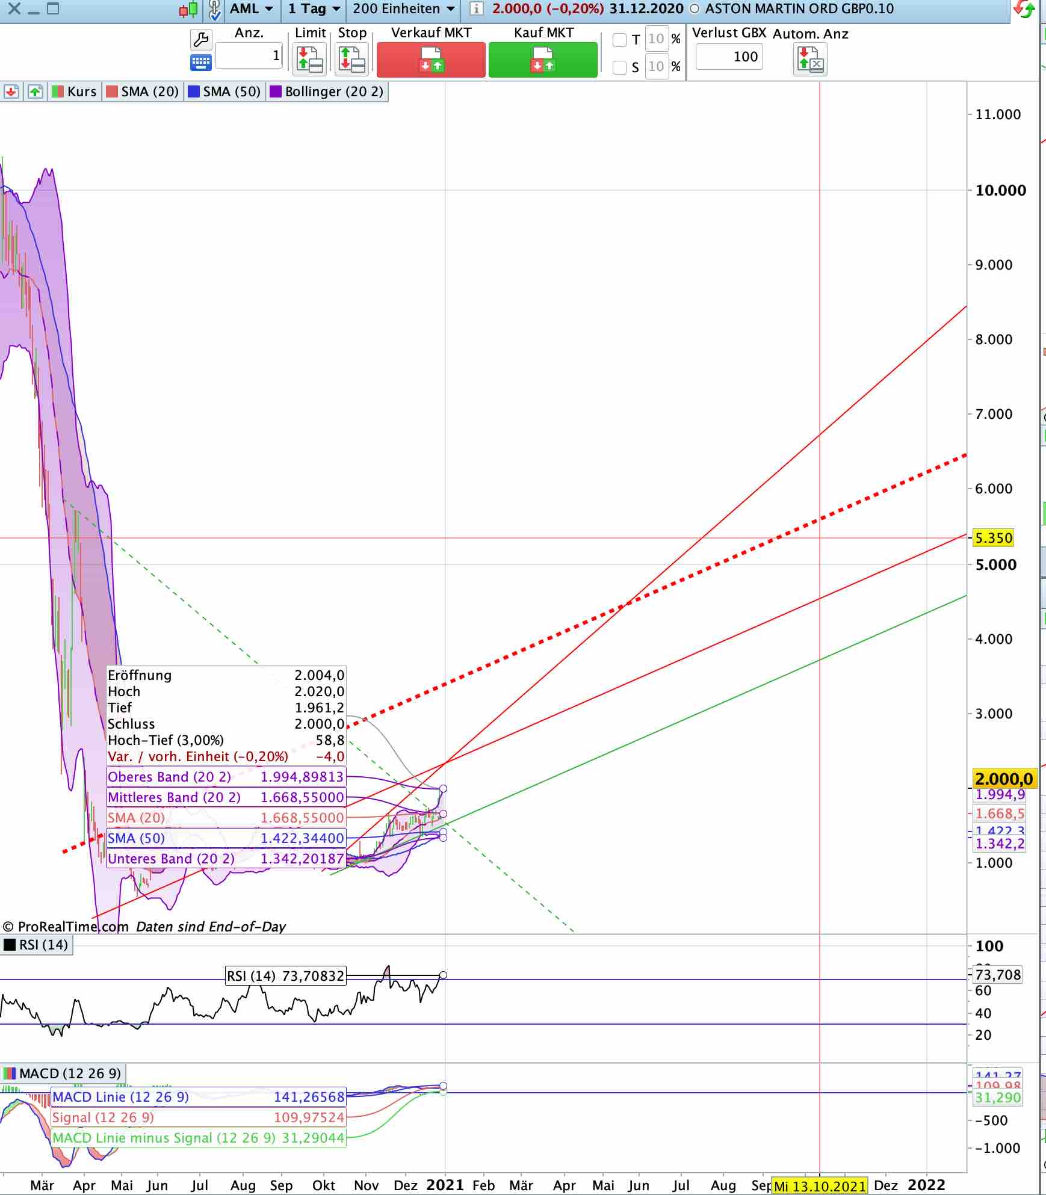Open the candlestick chart style icon
This screenshot has width=1046, height=1195.
(x=188, y=9)
